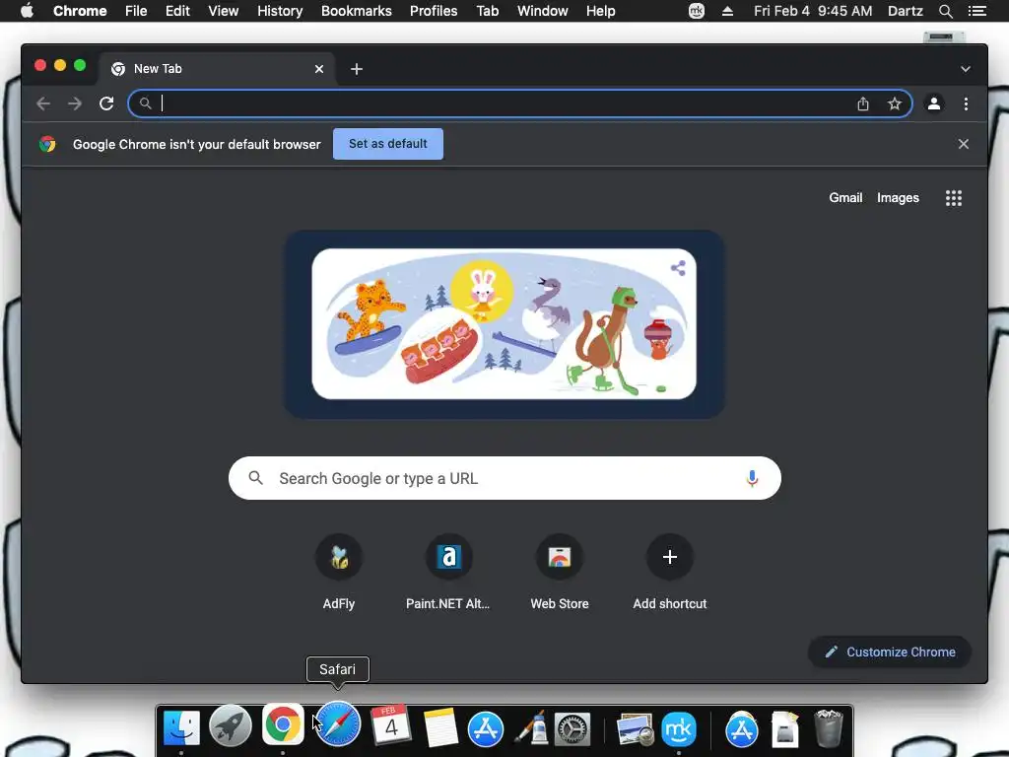Image resolution: width=1009 pixels, height=757 pixels.
Task: Open the Chrome profile avatar menu
Action: [x=934, y=103]
